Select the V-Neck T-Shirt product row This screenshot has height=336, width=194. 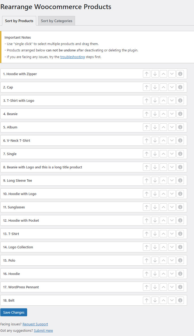[x=94, y=140]
